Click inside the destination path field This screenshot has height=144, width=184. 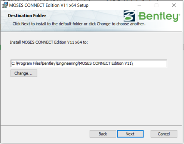88,63
